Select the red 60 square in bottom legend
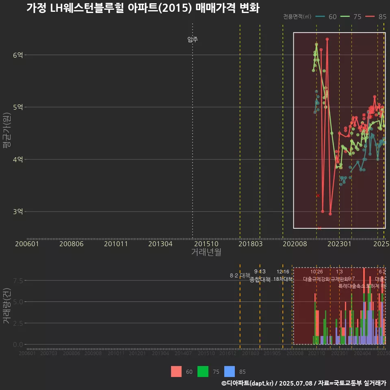This screenshot has height=390, width=390. [x=176, y=372]
